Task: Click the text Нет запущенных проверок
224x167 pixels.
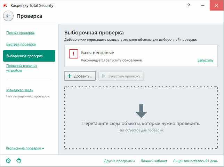Action: 28,96
